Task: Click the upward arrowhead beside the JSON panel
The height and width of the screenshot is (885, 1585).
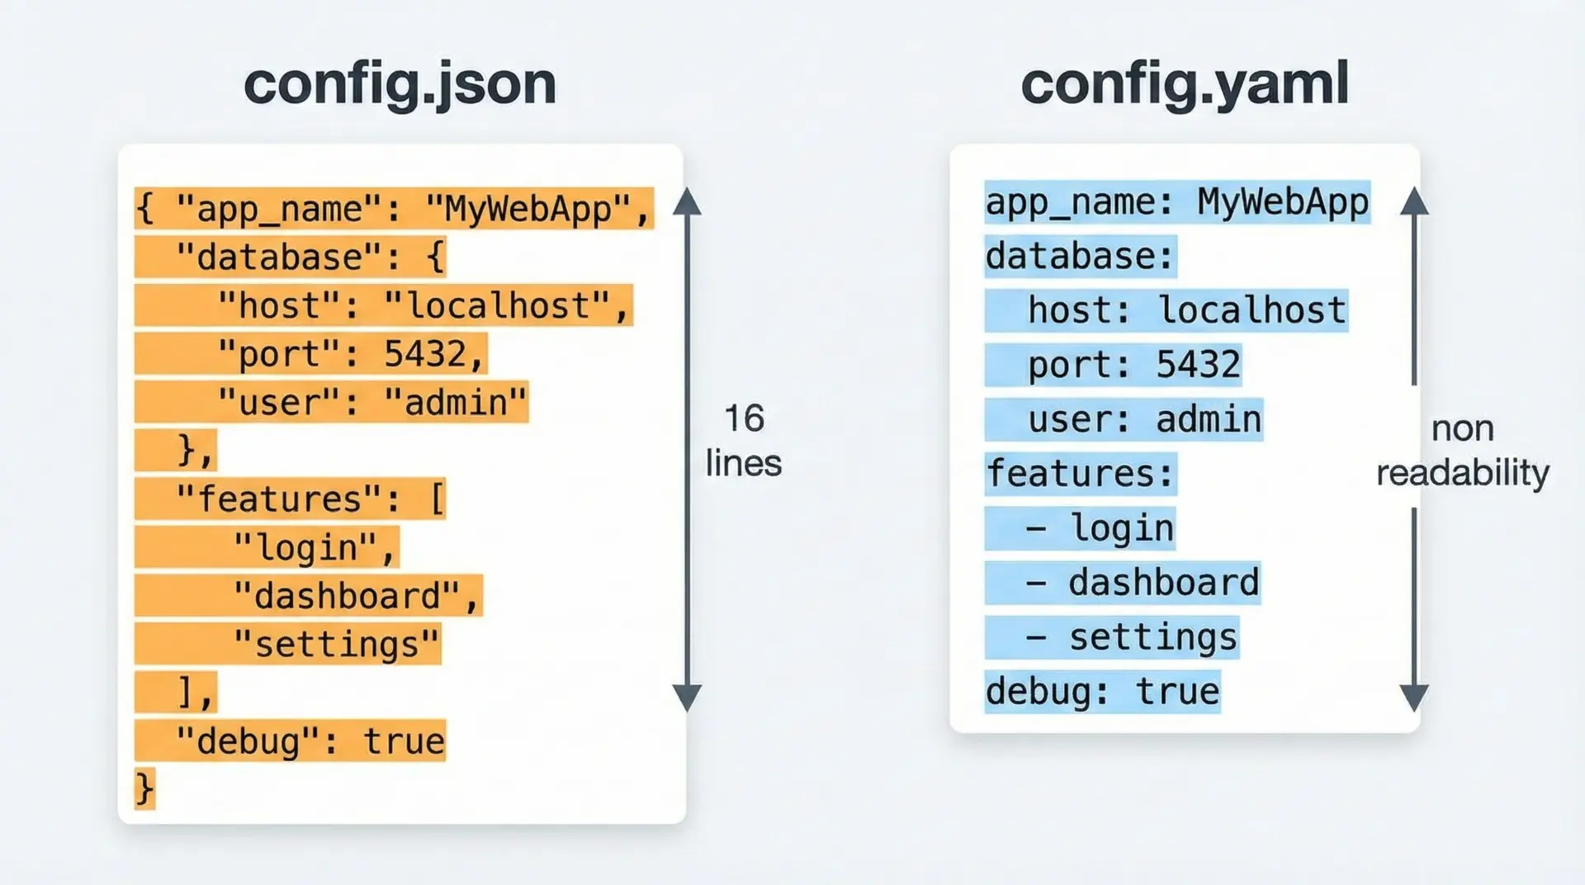Action: click(687, 201)
